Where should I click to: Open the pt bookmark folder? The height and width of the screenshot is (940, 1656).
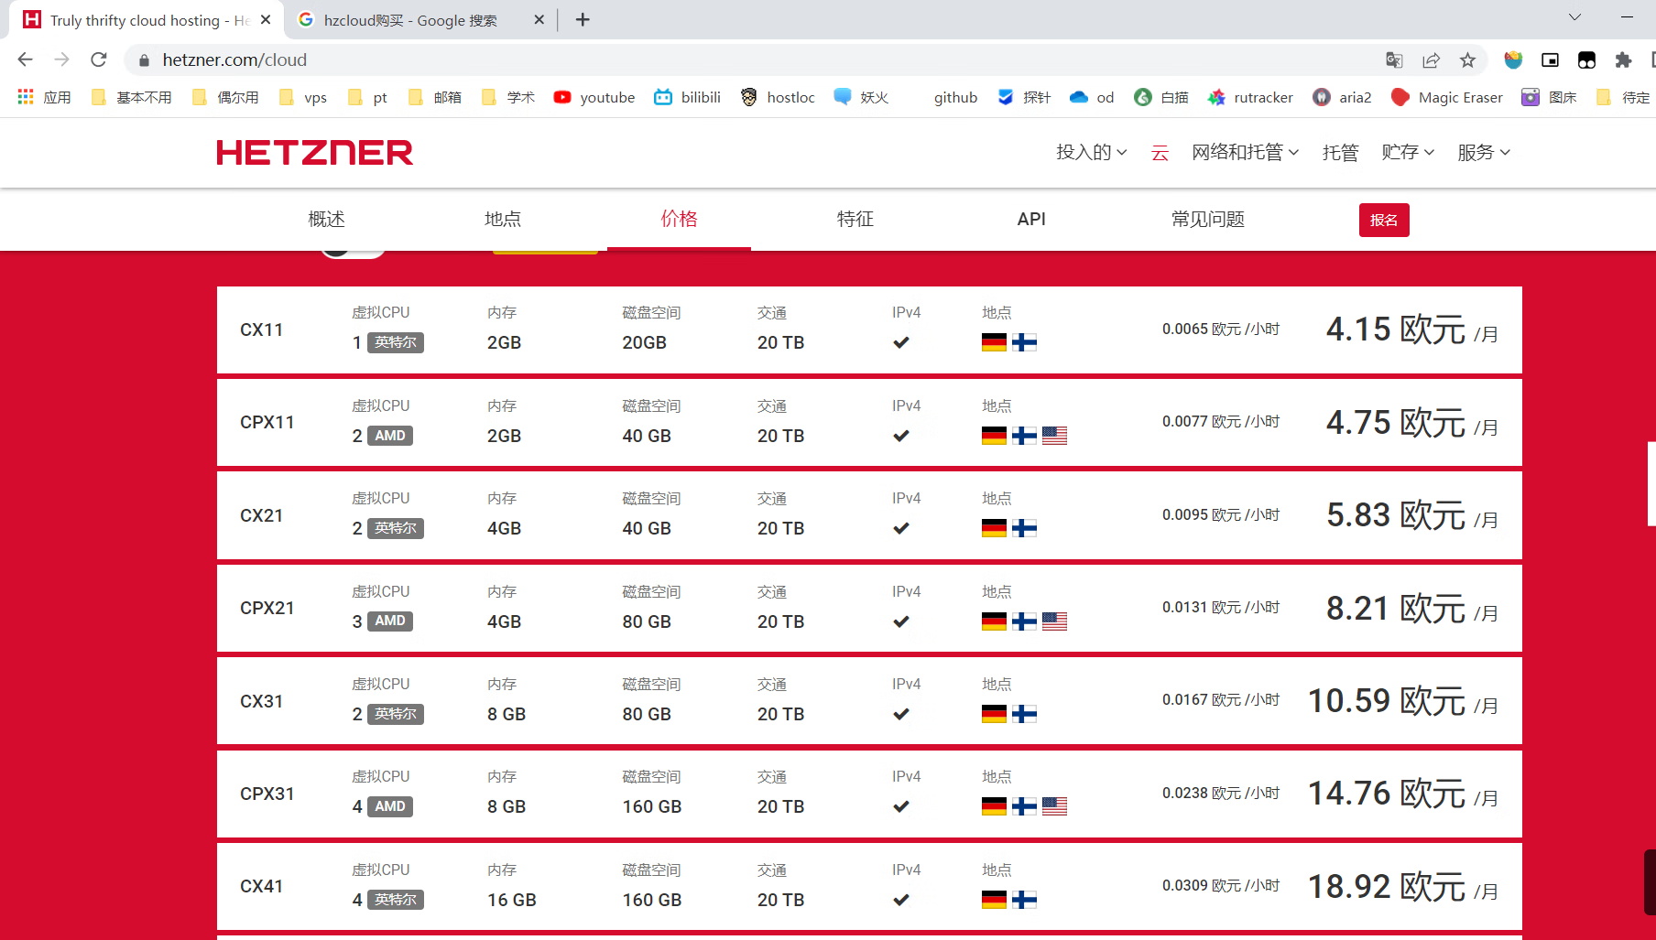pyautogui.click(x=367, y=97)
